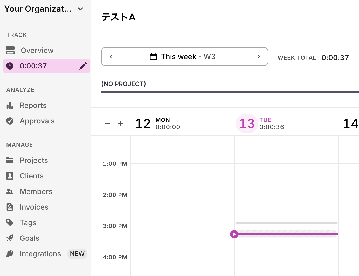The height and width of the screenshot is (276, 359).
Task: Expand the Your Organization dropdown
Action: click(x=80, y=9)
